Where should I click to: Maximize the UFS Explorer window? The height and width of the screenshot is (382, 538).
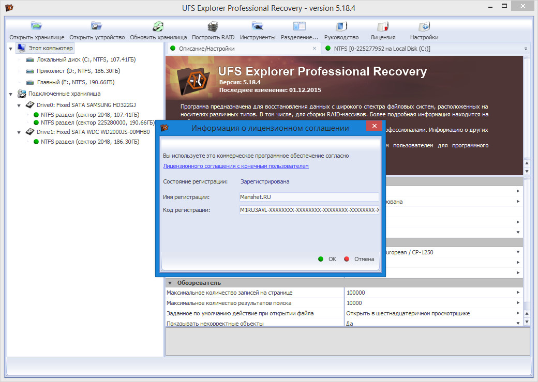504,6
